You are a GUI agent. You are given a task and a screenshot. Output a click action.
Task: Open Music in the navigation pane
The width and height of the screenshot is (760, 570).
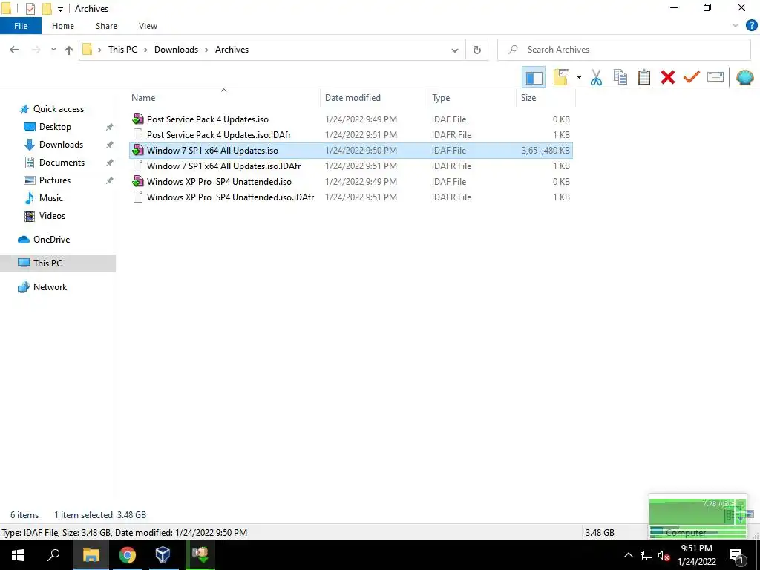coord(51,197)
